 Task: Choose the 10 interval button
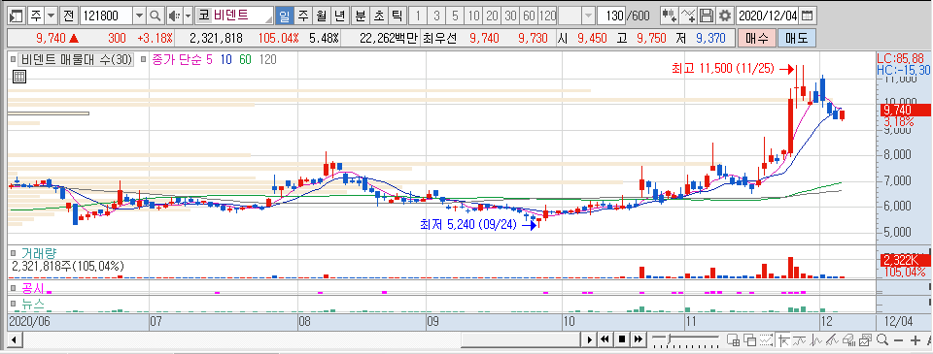[x=474, y=16]
